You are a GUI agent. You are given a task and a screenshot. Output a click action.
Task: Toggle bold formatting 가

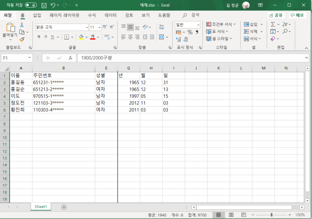[39, 37]
